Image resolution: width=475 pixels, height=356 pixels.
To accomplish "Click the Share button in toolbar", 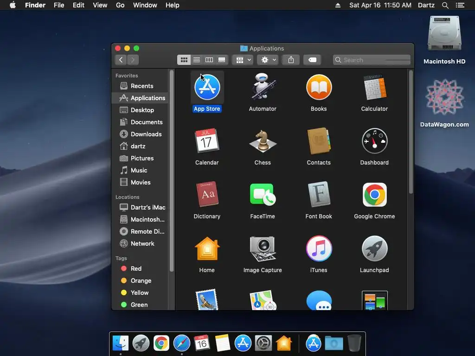I will pos(291,60).
